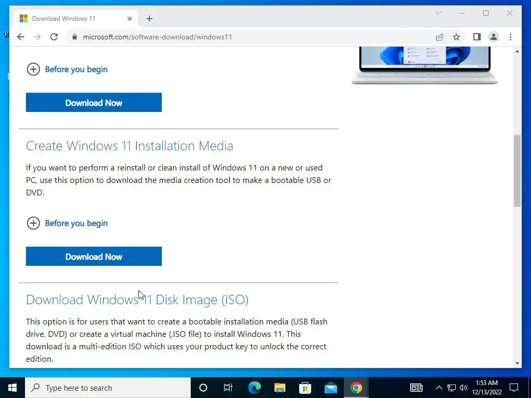The height and width of the screenshot is (398, 531).
Task: Open the network status tray icon
Action: point(452,388)
